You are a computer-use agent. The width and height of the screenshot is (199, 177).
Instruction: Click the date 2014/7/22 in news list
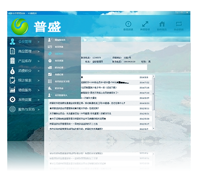(x=144, y=83)
